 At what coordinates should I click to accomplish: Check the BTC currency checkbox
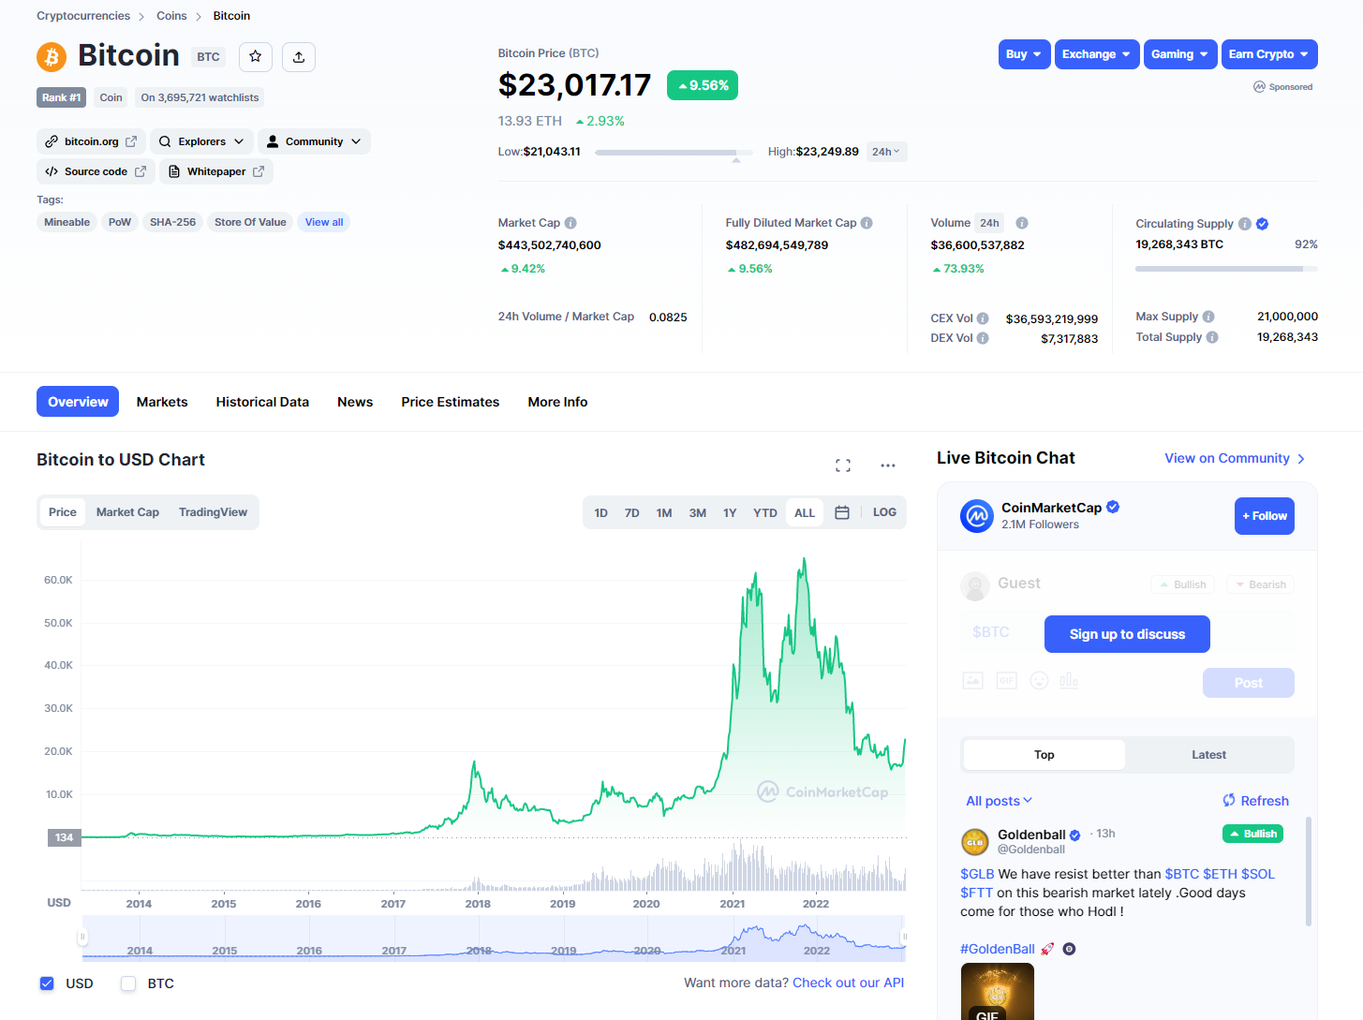(x=129, y=983)
